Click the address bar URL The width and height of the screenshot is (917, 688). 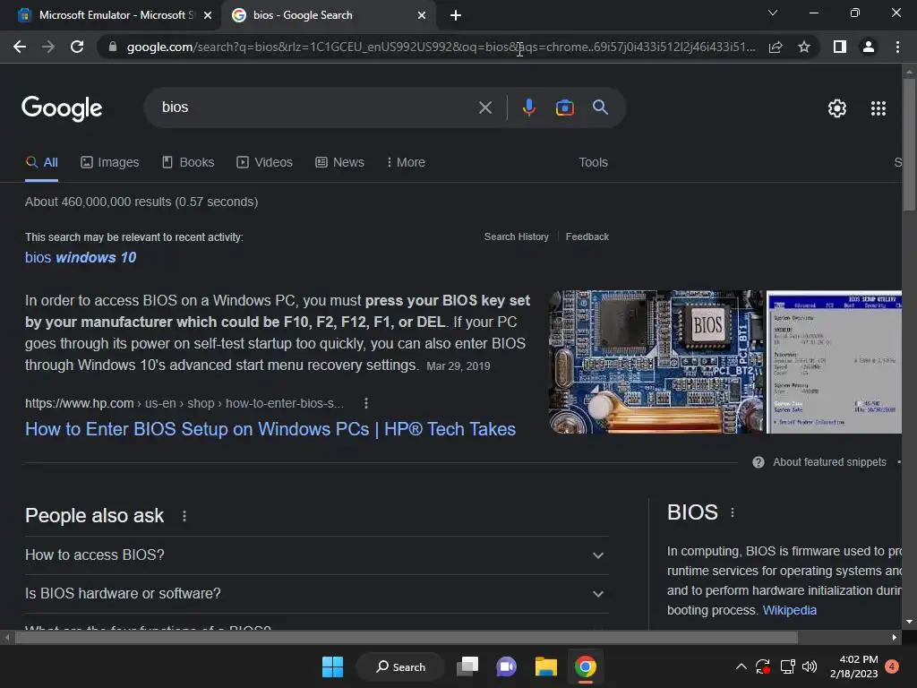pyautogui.click(x=441, y=47)
